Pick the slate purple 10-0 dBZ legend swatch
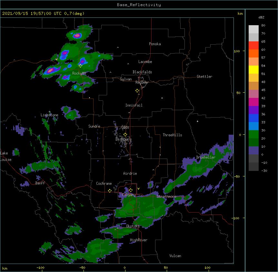Image resolution: width=278 pixels, height=272 pixels. coord(253,151)
